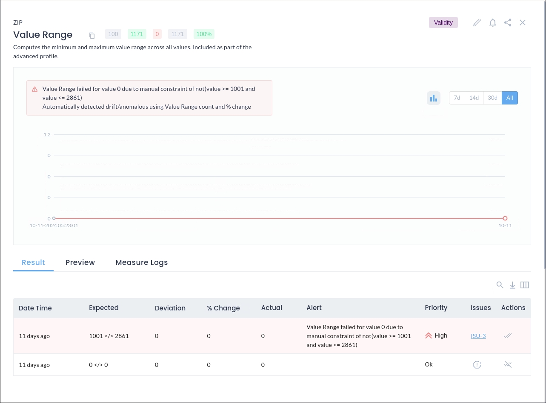This screenshot has height=403, width=546.
Task: Select the All time range
Action: coord(509,98)
